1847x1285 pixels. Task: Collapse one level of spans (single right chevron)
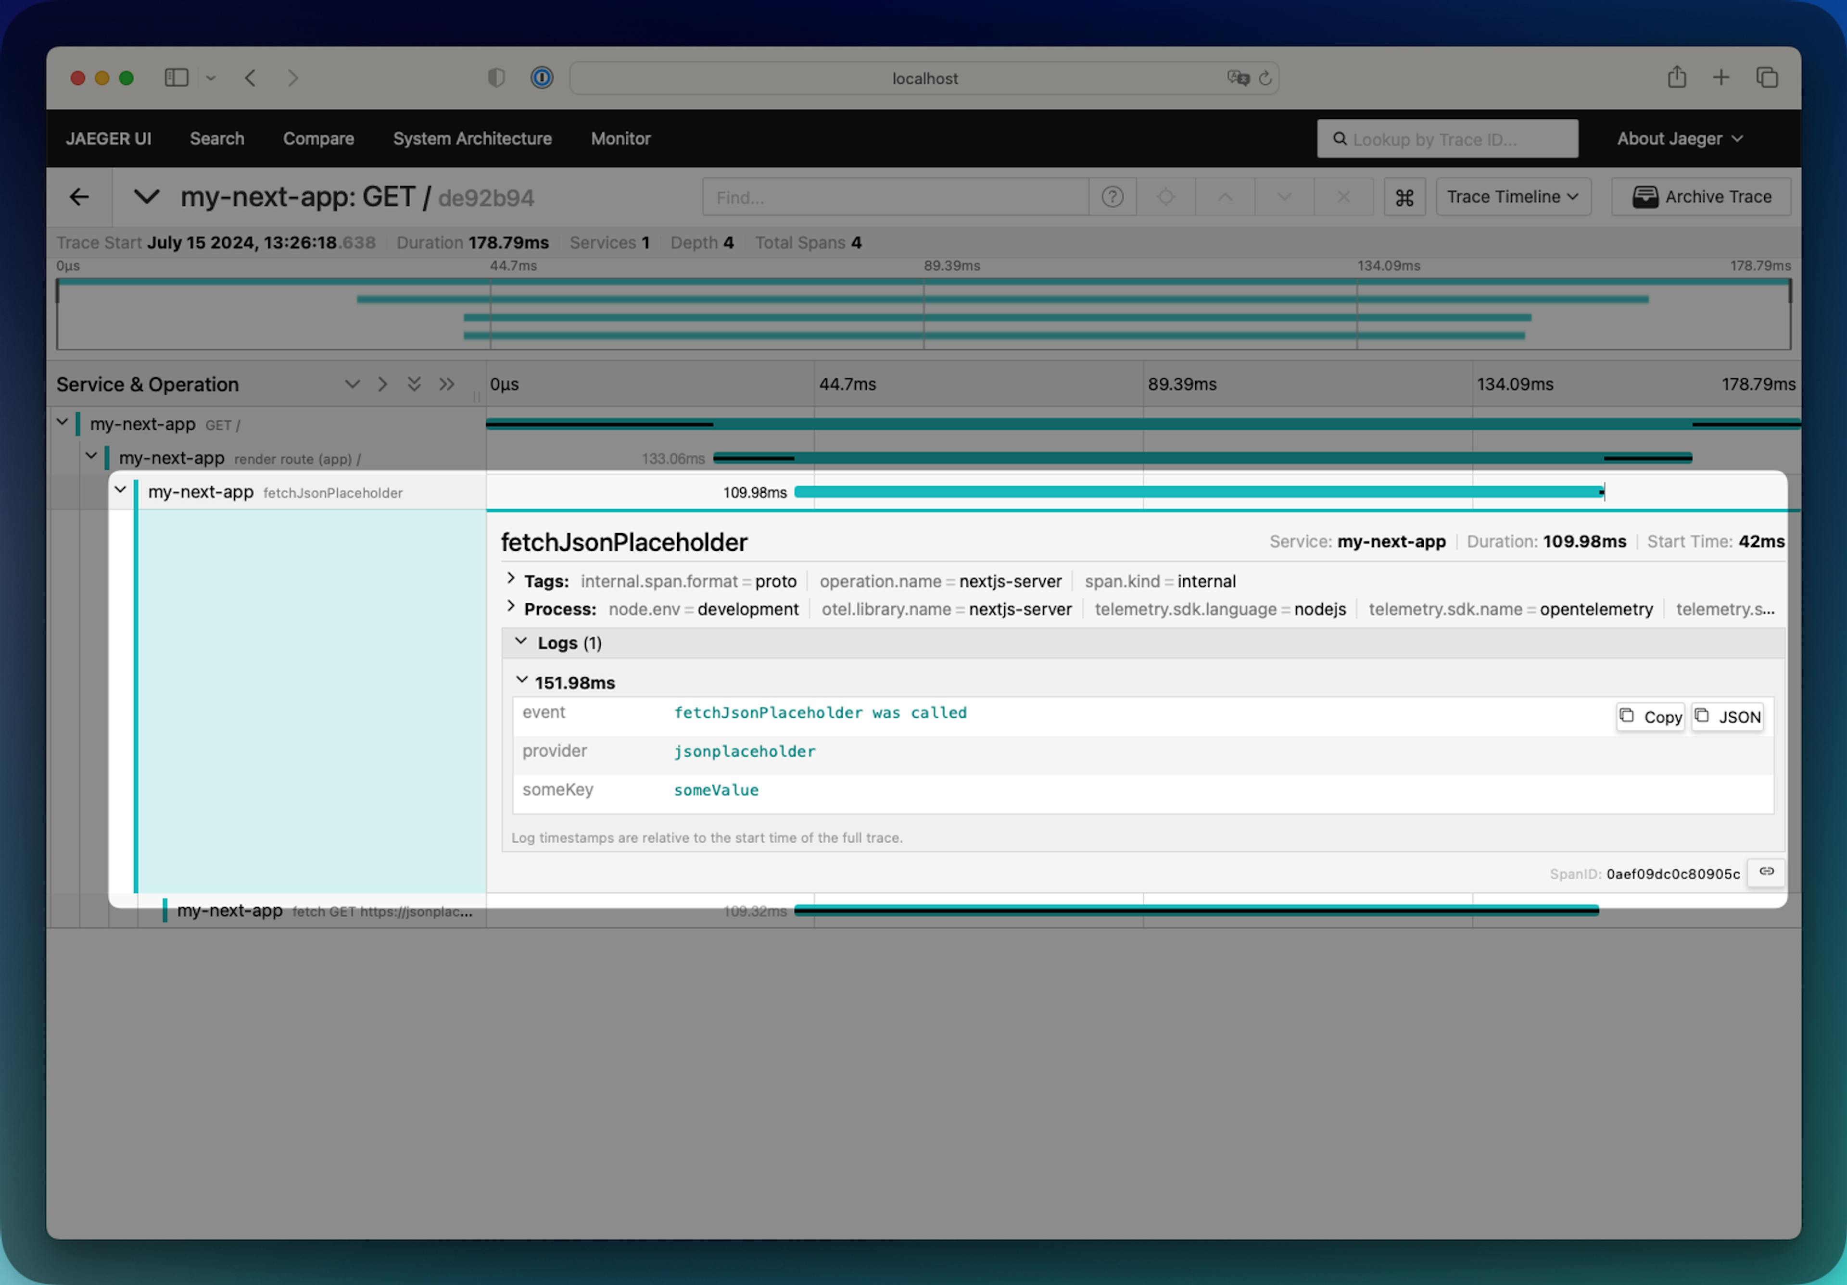click(383, 385)
